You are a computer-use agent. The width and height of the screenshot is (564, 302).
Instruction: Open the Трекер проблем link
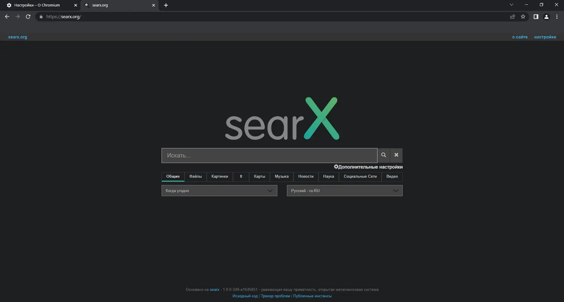tap(276, 296)
